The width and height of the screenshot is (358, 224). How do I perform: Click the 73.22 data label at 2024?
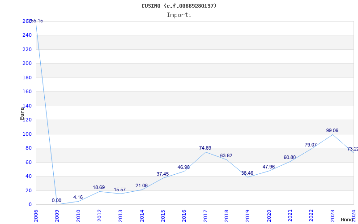click(353, 149)
